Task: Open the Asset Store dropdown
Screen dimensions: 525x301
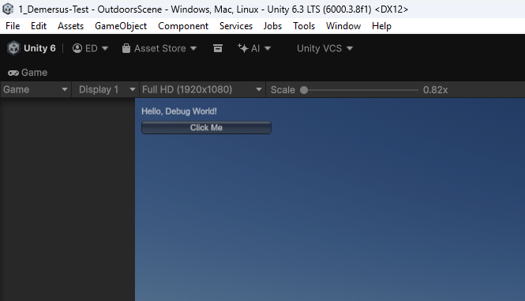Action: (x=159, y=48)
